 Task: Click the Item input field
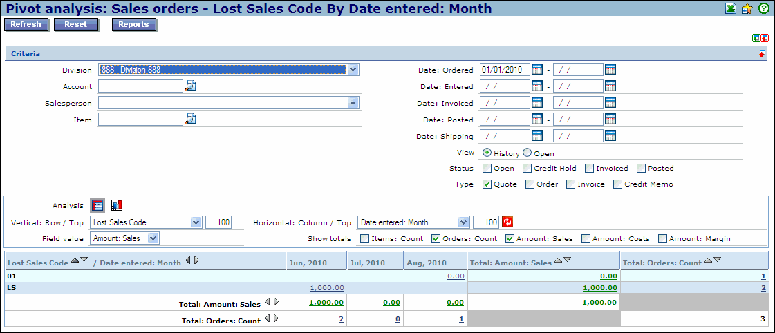(x=140, y=120)
